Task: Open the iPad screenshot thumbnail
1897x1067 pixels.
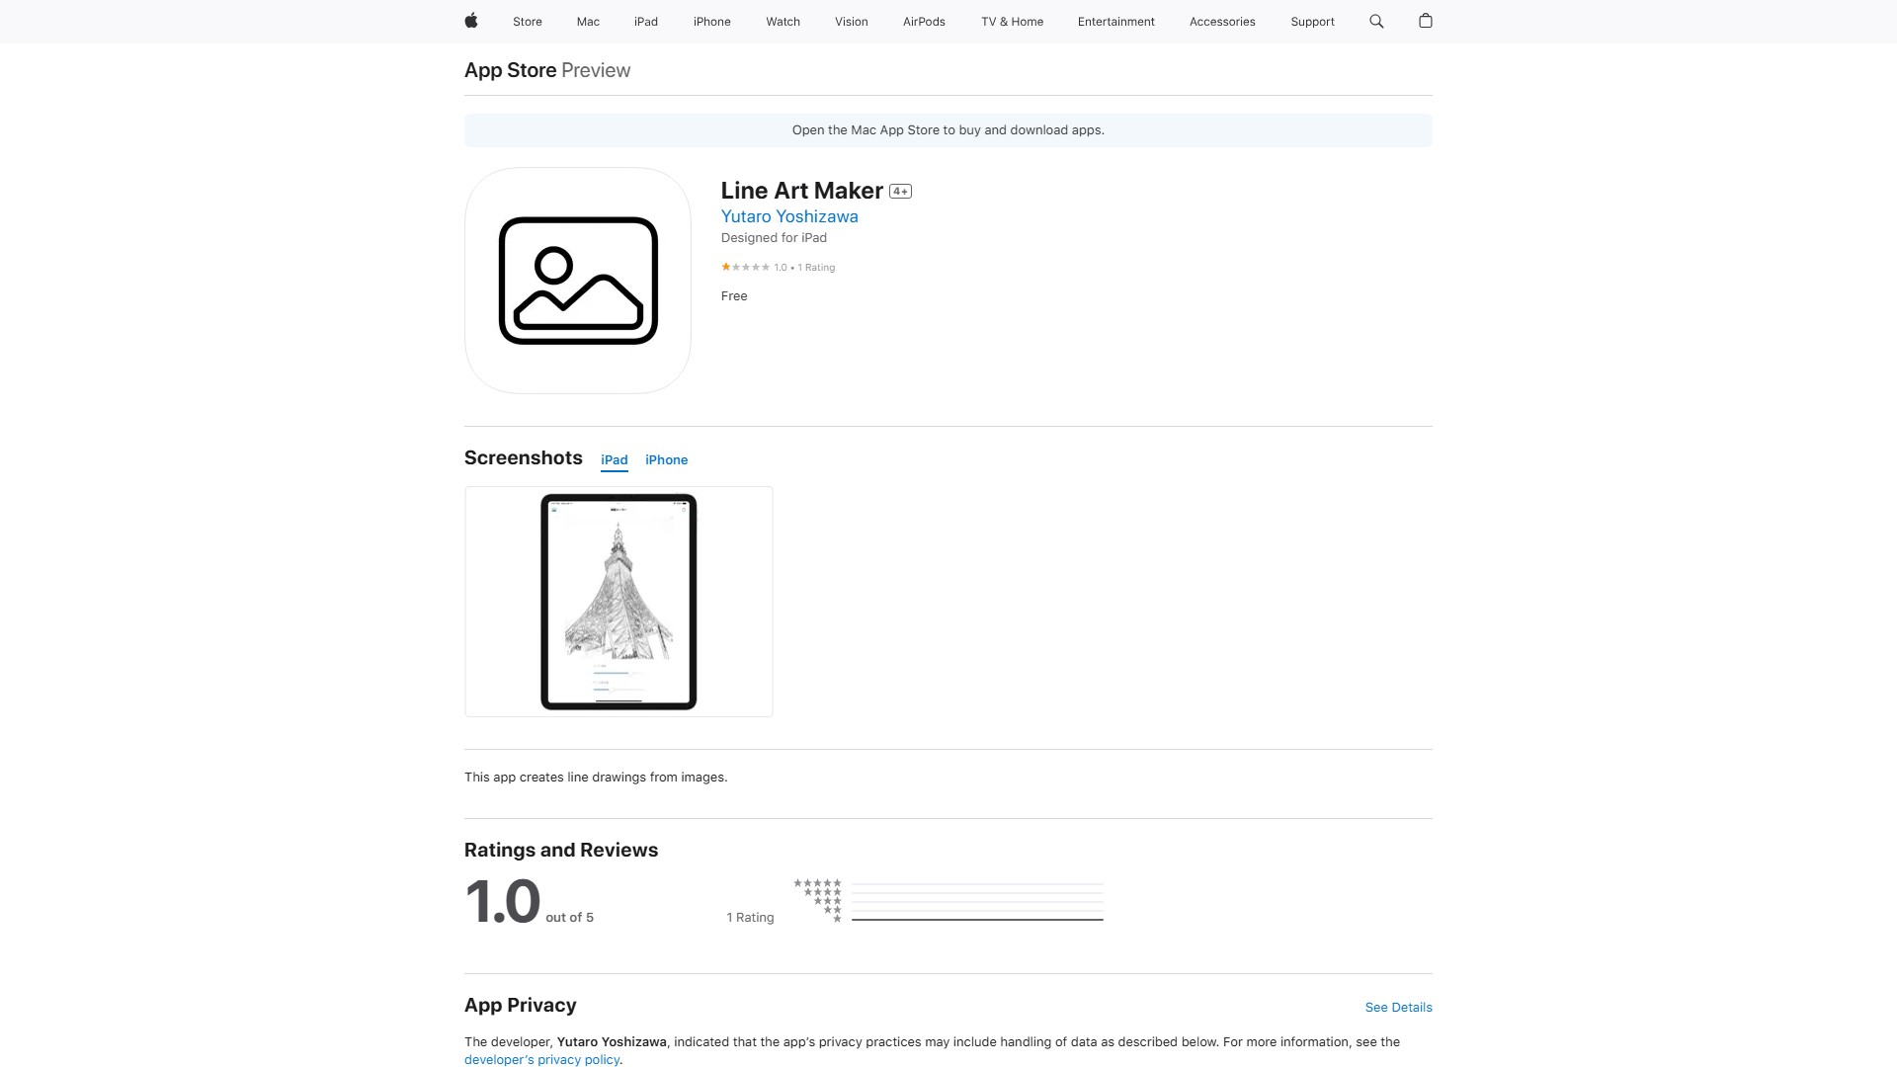Action: click(619, 601)
